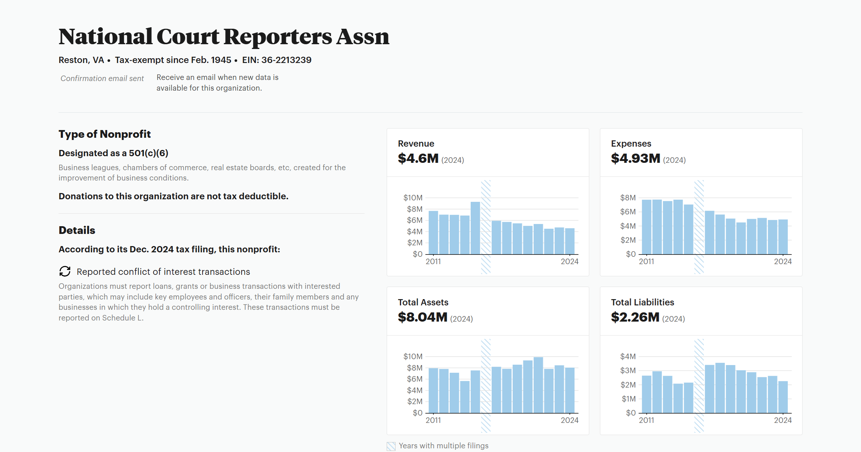Image resolution: width=861 pixels, height=452 pixels.
Task: Click the Total Liabilities $2.26M figure
Action: [x=635, y=317]
